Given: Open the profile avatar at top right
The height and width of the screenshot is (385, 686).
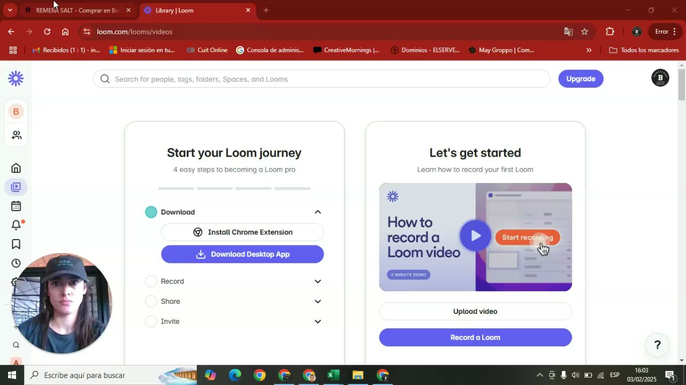Looking at the screenshot, I should pos(660,78).
